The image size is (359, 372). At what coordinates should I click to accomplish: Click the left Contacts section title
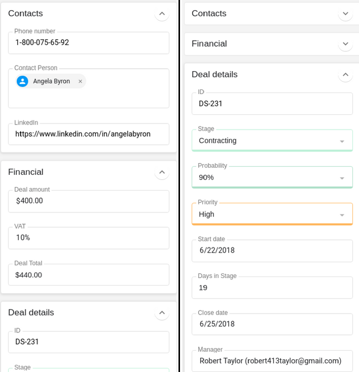pos(25,14)
